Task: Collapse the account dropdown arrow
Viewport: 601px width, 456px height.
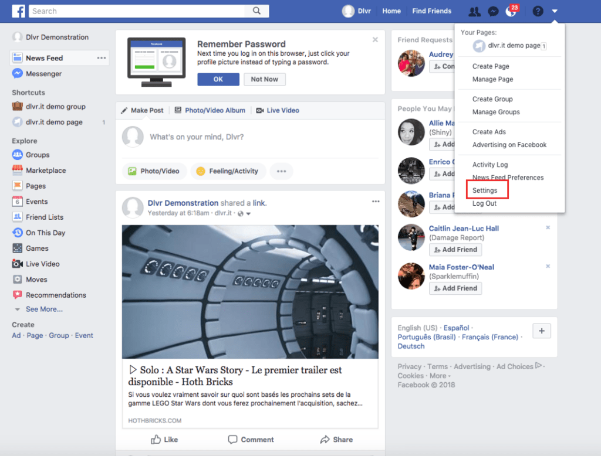Action: coord(555,12)
